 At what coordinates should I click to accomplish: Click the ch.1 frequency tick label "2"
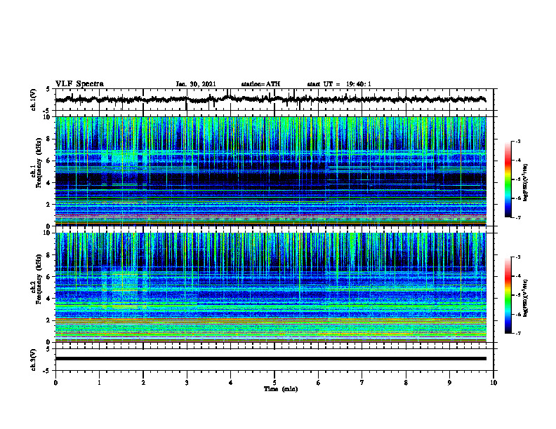pos(50,204)
